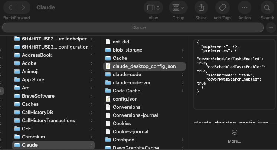Open the Group options dropdown
Screen dimensions: 277x150
click(x=178, y=7)
